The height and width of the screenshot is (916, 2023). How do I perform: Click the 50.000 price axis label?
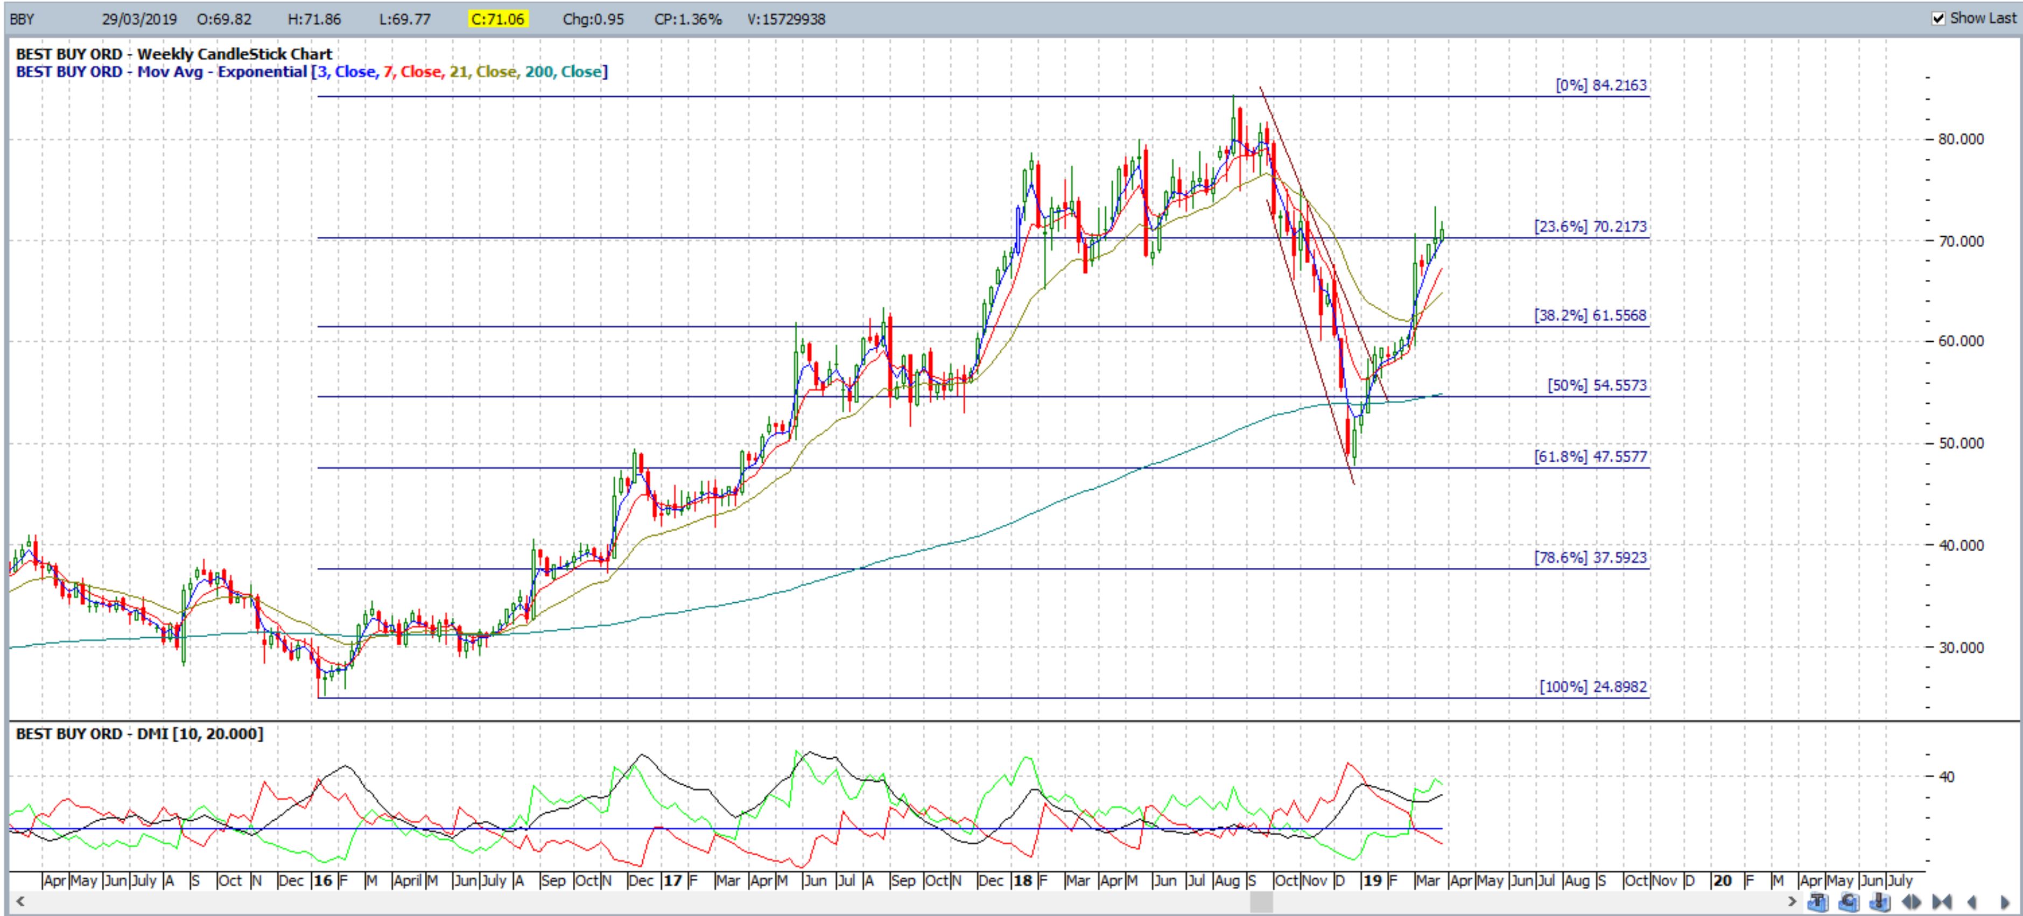(x=1961, y=443)
